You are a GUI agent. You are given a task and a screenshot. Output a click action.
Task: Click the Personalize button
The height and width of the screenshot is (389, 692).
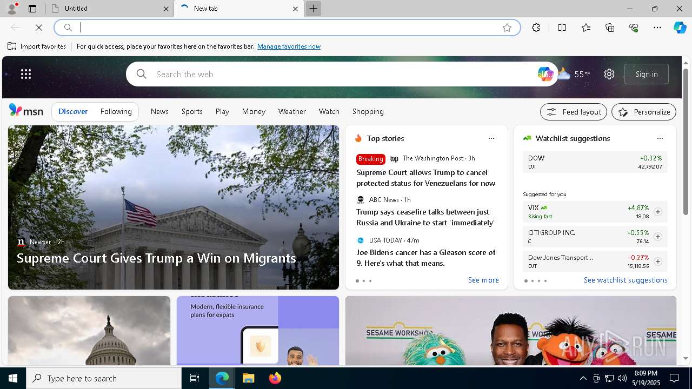pyautogui.click(x=644, y=112)
